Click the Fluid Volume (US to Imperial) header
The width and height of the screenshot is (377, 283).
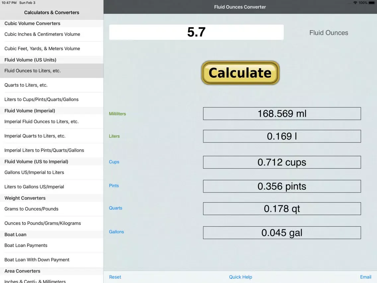(36, 162)
